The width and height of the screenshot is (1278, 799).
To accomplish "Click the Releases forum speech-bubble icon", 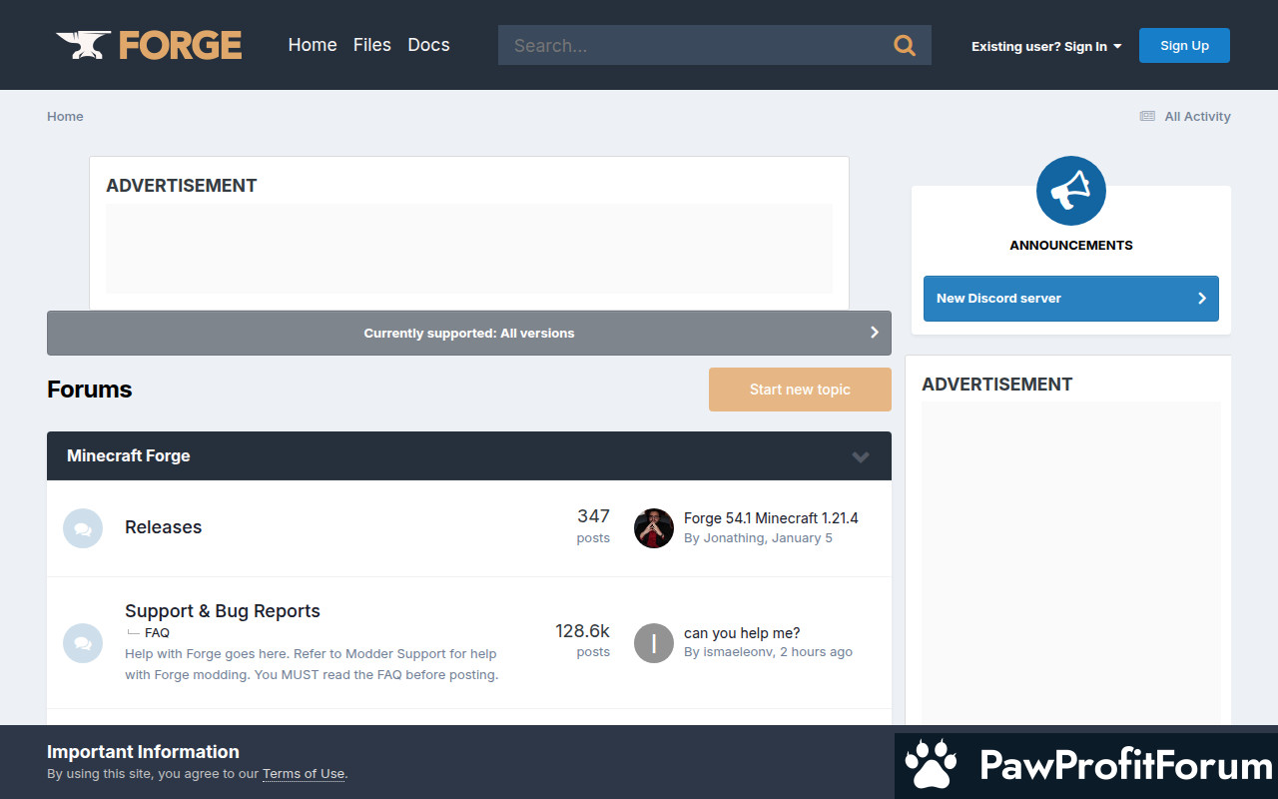I will pyautogui.click(x=83, y=528).
